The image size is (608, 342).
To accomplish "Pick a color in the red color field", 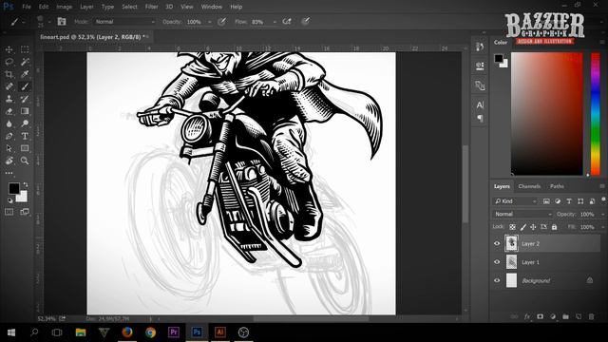I will [x=547, y=114].
